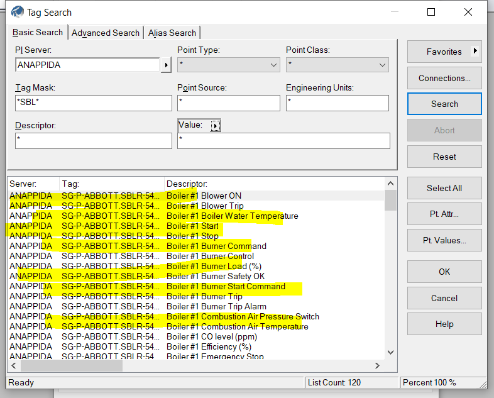The width and height of the screenshot is (494, 398).
Task: Click the Tag Search app icon in title bar
Action: (x=18, y=13)
